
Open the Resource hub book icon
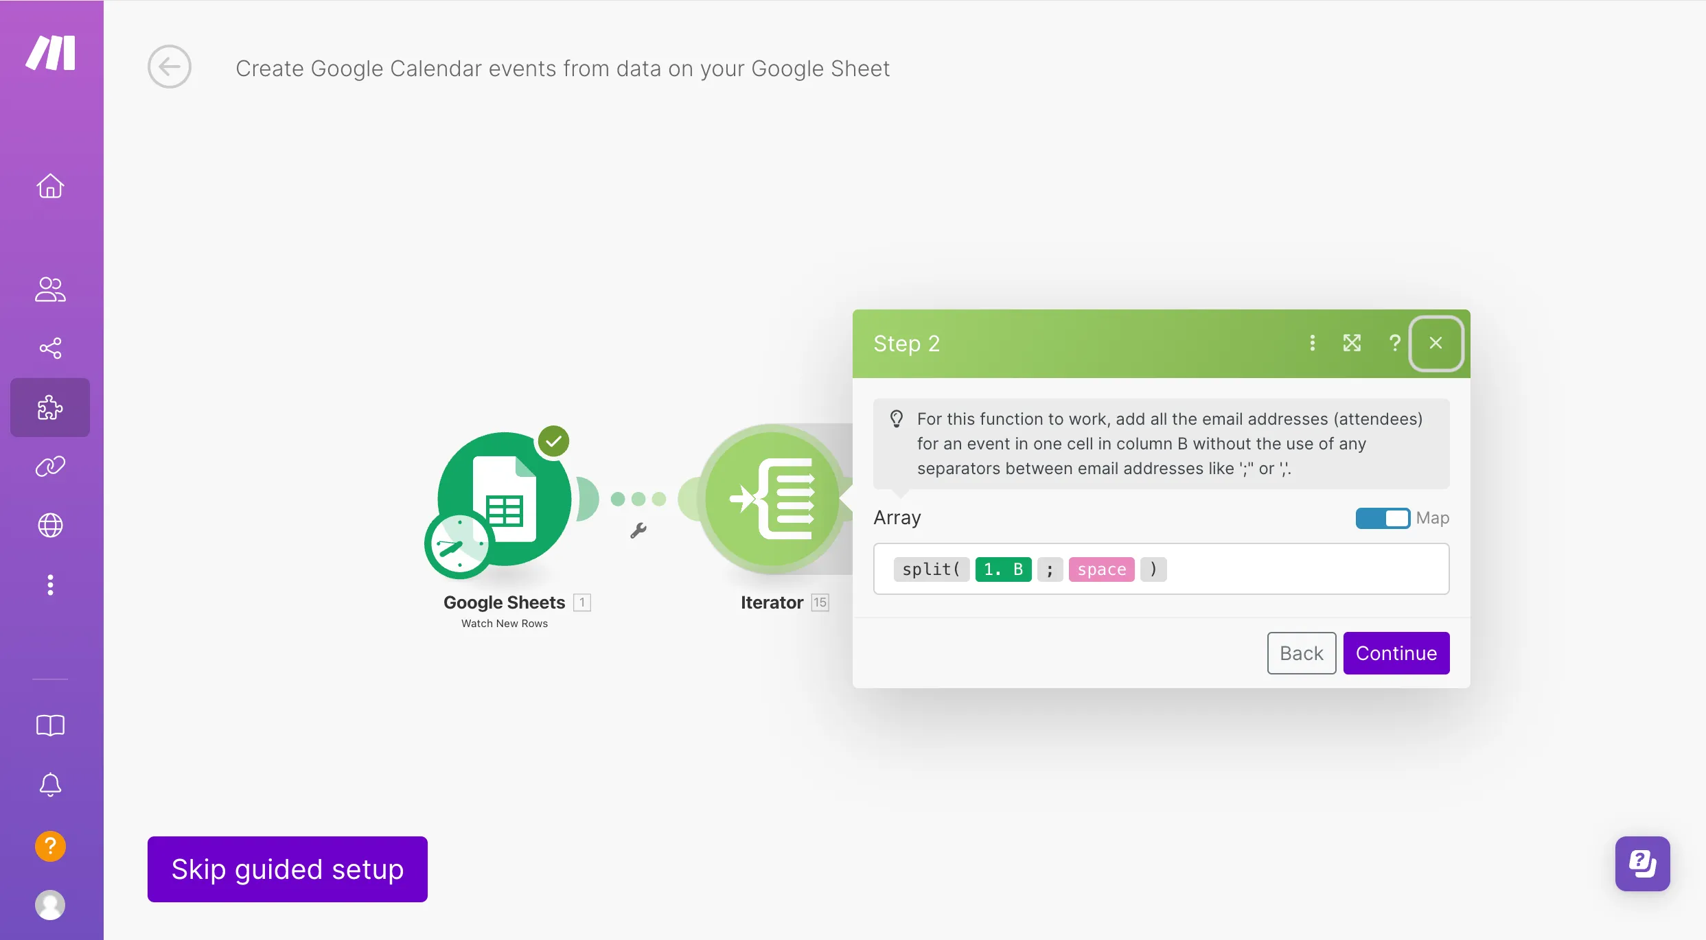50,725
